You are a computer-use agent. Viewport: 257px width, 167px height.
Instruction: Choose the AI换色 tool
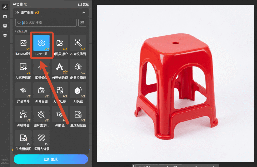click(x=60, y=117)
